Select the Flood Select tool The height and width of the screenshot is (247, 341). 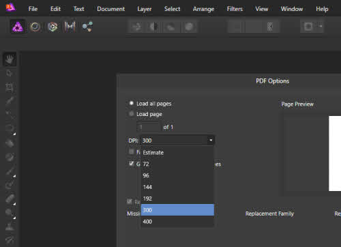pyautogui.click(x=10, y=115)
